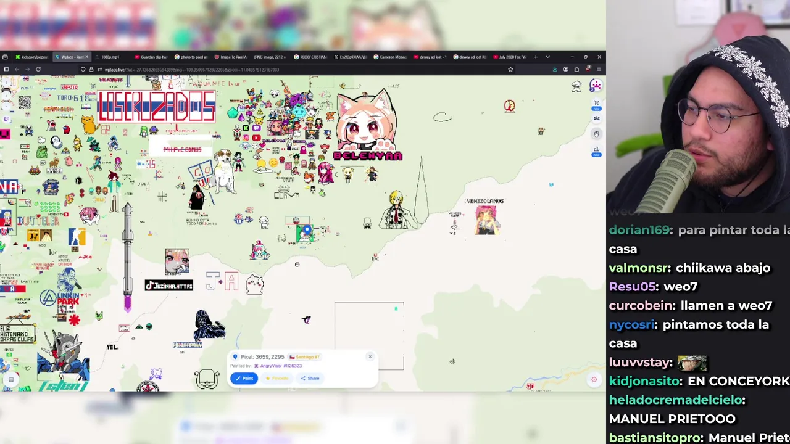790x444 pixels.
Task: Click the heladocremadelcielo chat username
Action: click(676, 400)
